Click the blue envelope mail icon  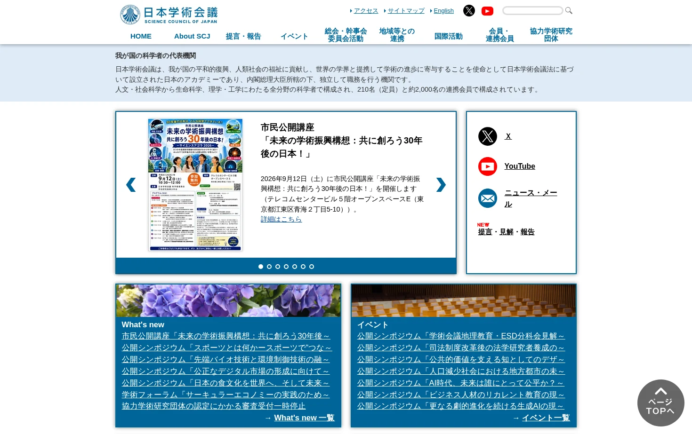point(488,198)
